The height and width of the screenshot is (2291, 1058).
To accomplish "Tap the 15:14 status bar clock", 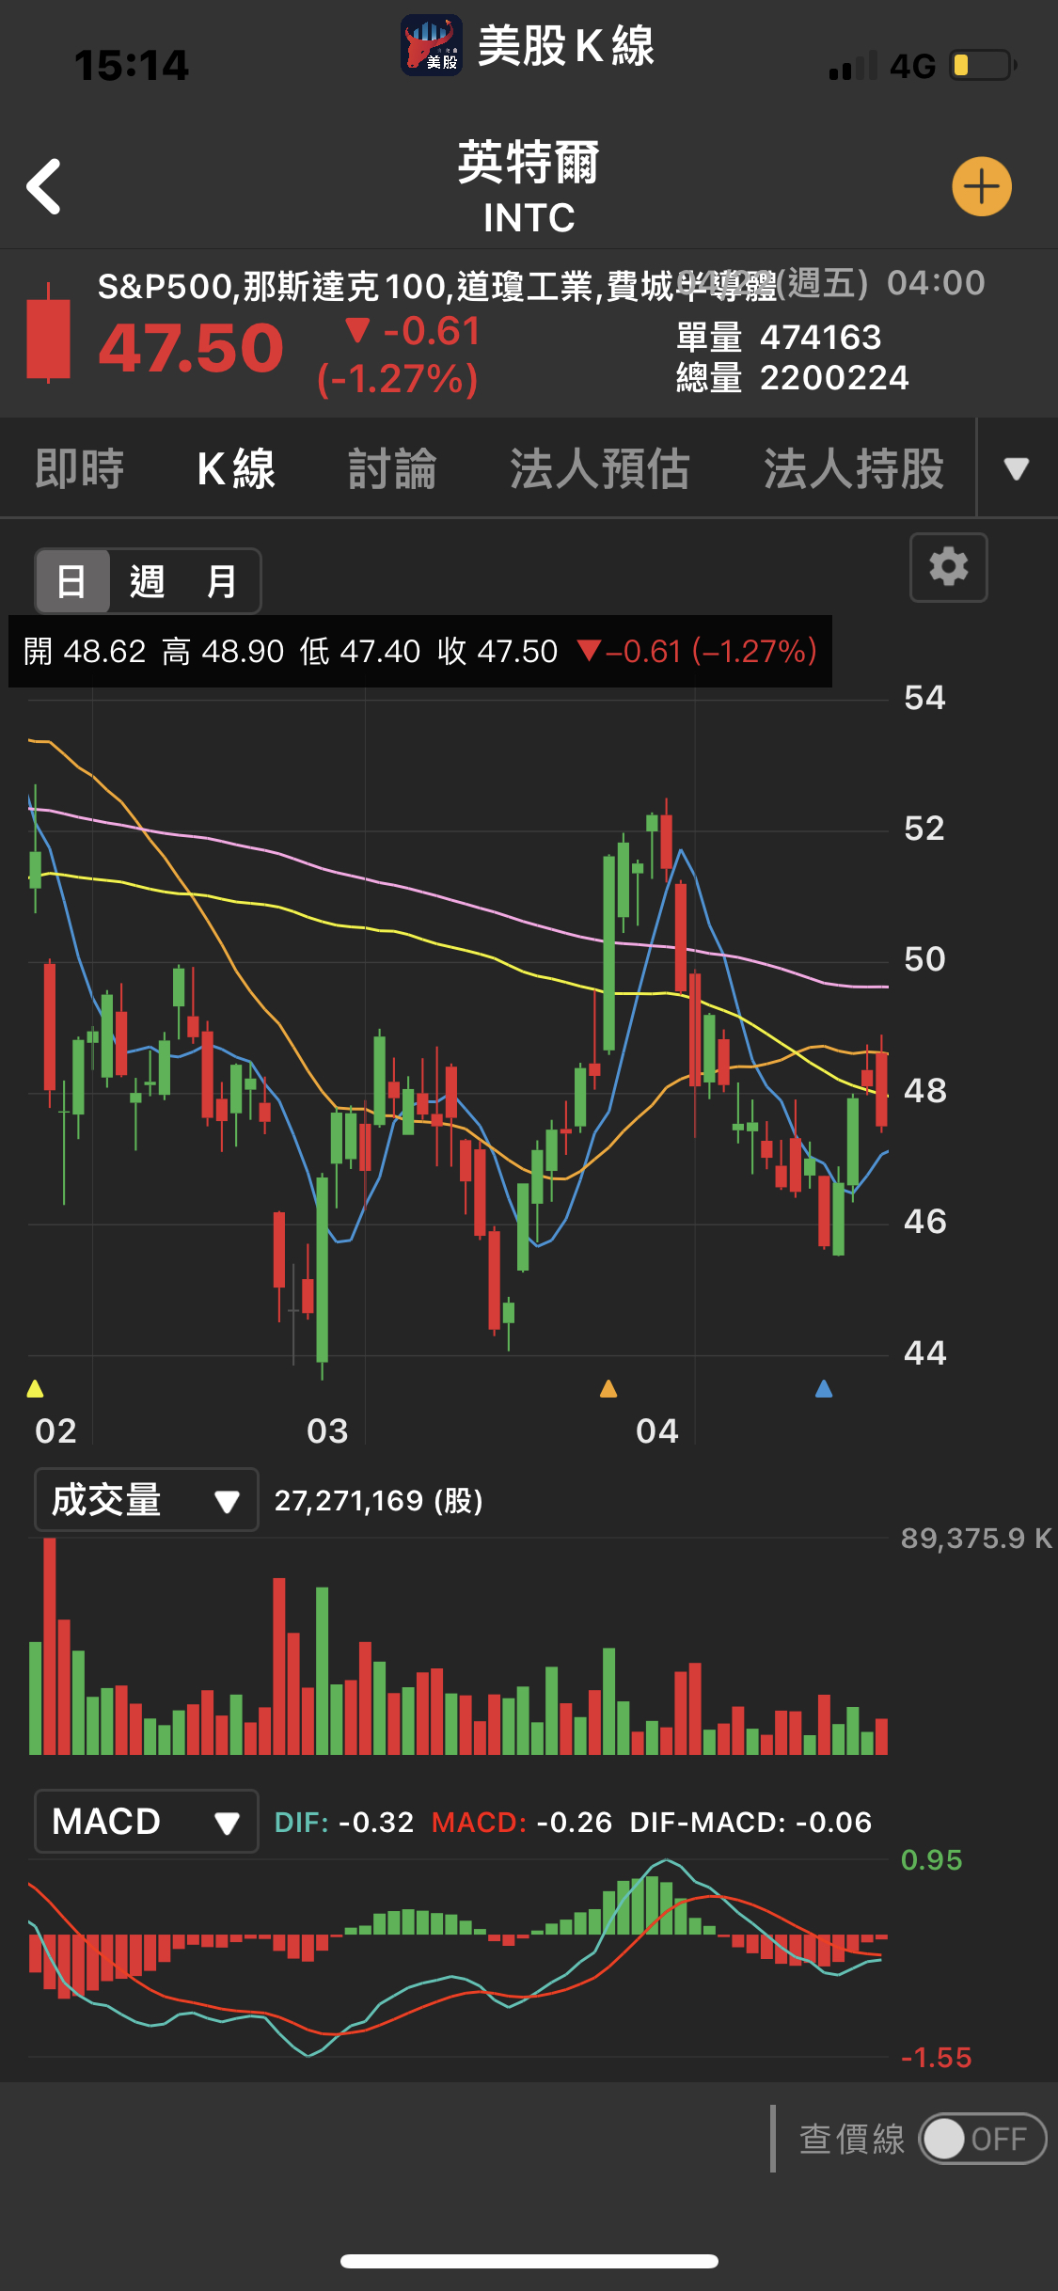I will coord(132,65).
